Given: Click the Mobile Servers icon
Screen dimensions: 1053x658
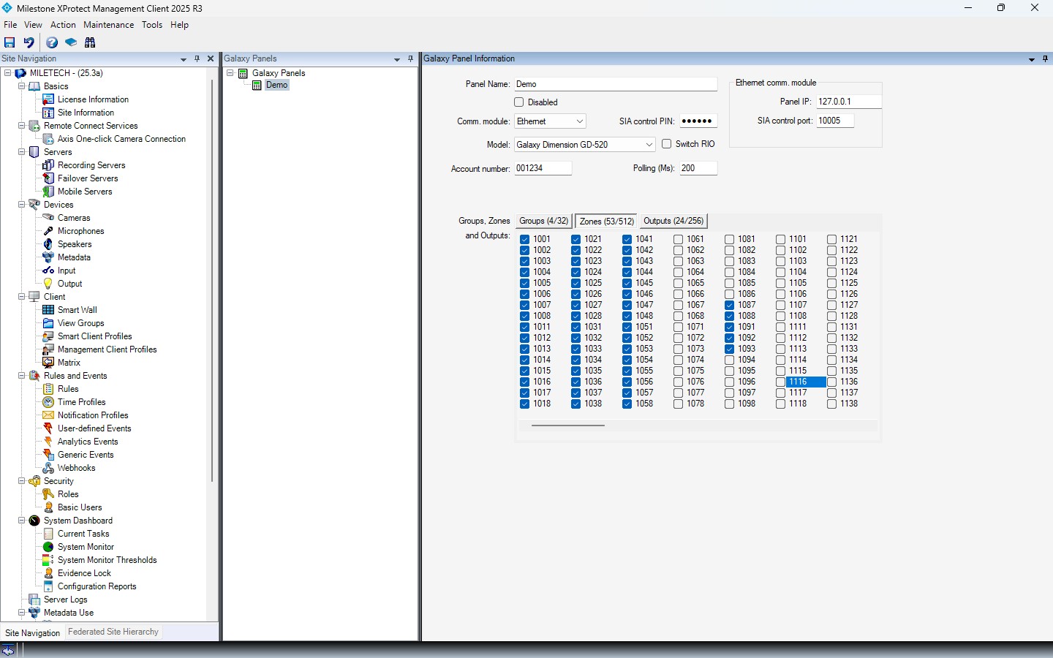Looking at the screenshot, I should 48,192.
